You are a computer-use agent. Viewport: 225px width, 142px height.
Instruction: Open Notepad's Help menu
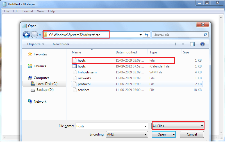(x=51, y=11)
